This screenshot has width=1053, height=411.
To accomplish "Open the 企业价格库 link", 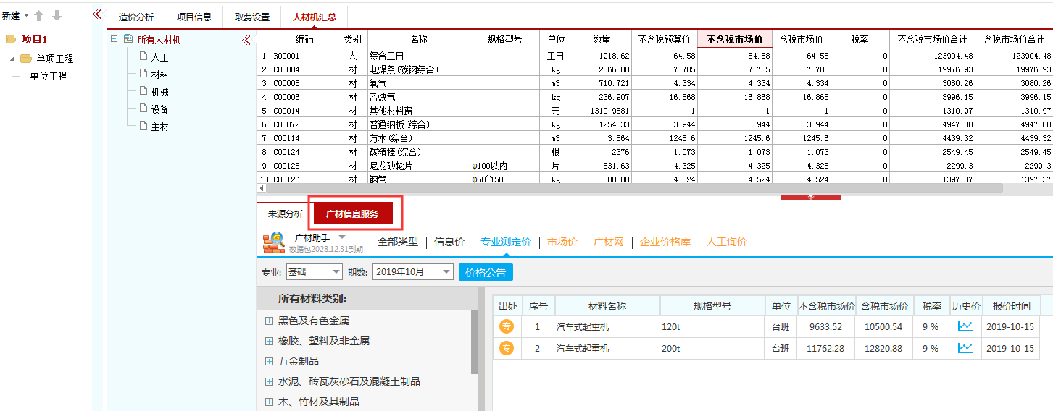I will 665,242.
